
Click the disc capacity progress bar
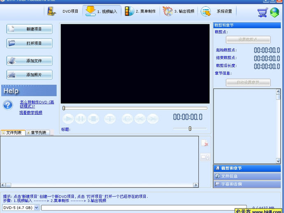click(144, 208)
